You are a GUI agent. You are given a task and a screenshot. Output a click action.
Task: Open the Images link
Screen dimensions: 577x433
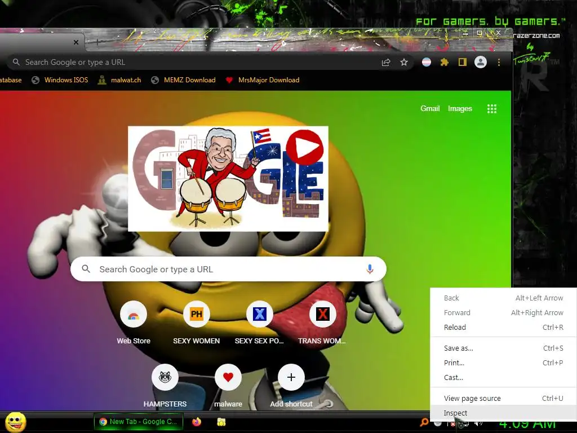460,109
